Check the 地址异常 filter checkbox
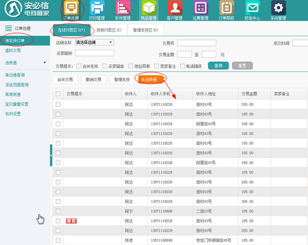This screenshot has width=308, height=245. [x=131, y=66]
